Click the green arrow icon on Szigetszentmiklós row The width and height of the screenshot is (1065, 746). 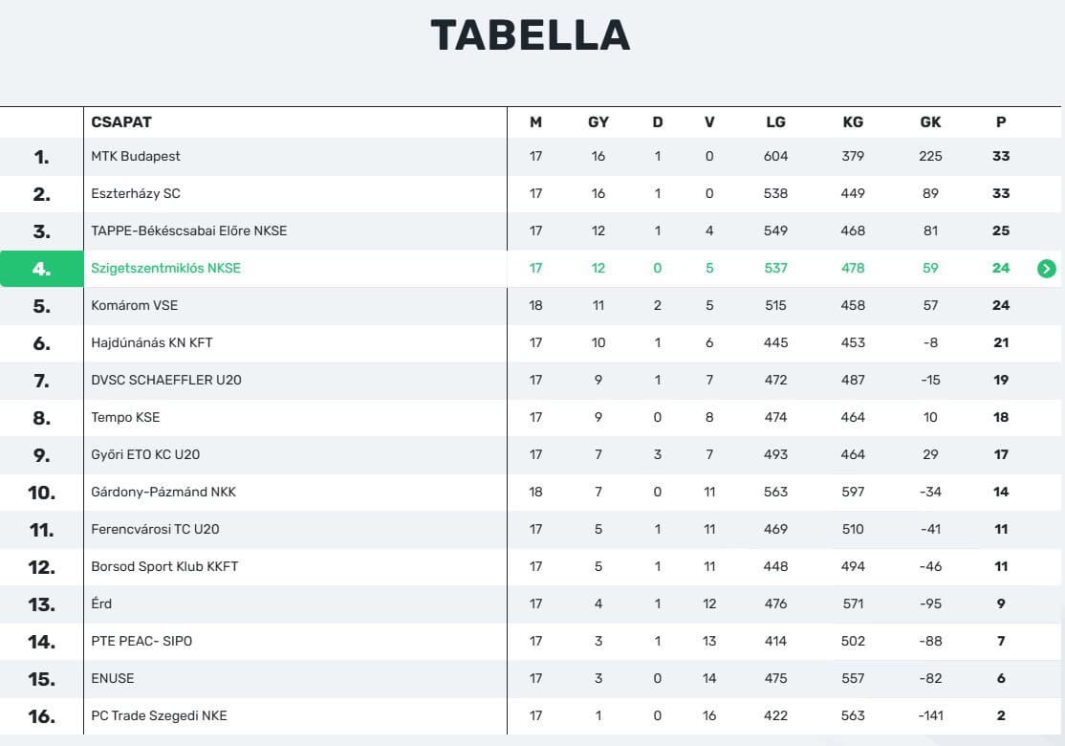pyautogui.click(x=1046, y=269)
